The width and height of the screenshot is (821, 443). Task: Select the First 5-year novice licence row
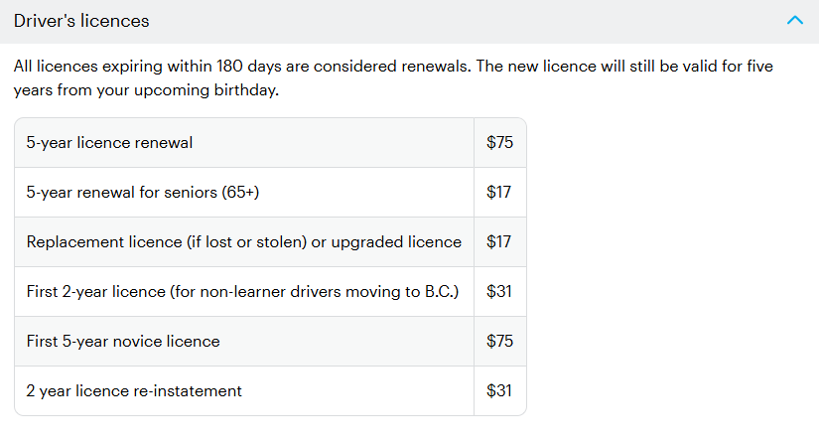[x=123, y=342]
